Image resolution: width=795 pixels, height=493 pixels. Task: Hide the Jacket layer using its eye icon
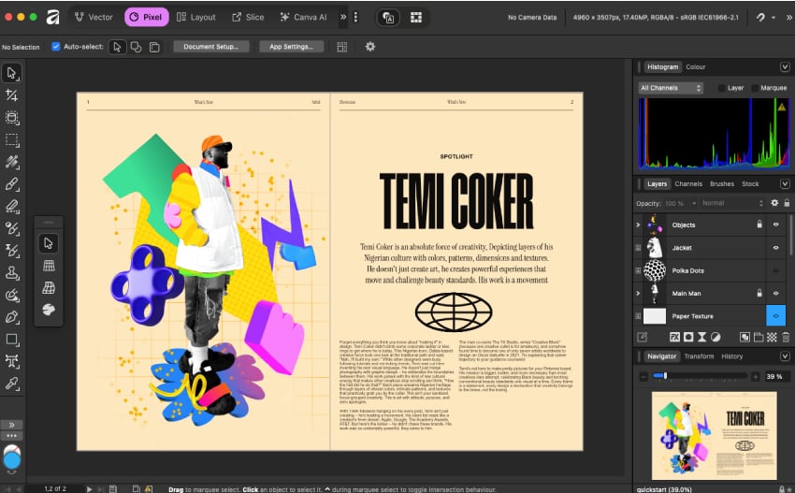tap(775, 248)
